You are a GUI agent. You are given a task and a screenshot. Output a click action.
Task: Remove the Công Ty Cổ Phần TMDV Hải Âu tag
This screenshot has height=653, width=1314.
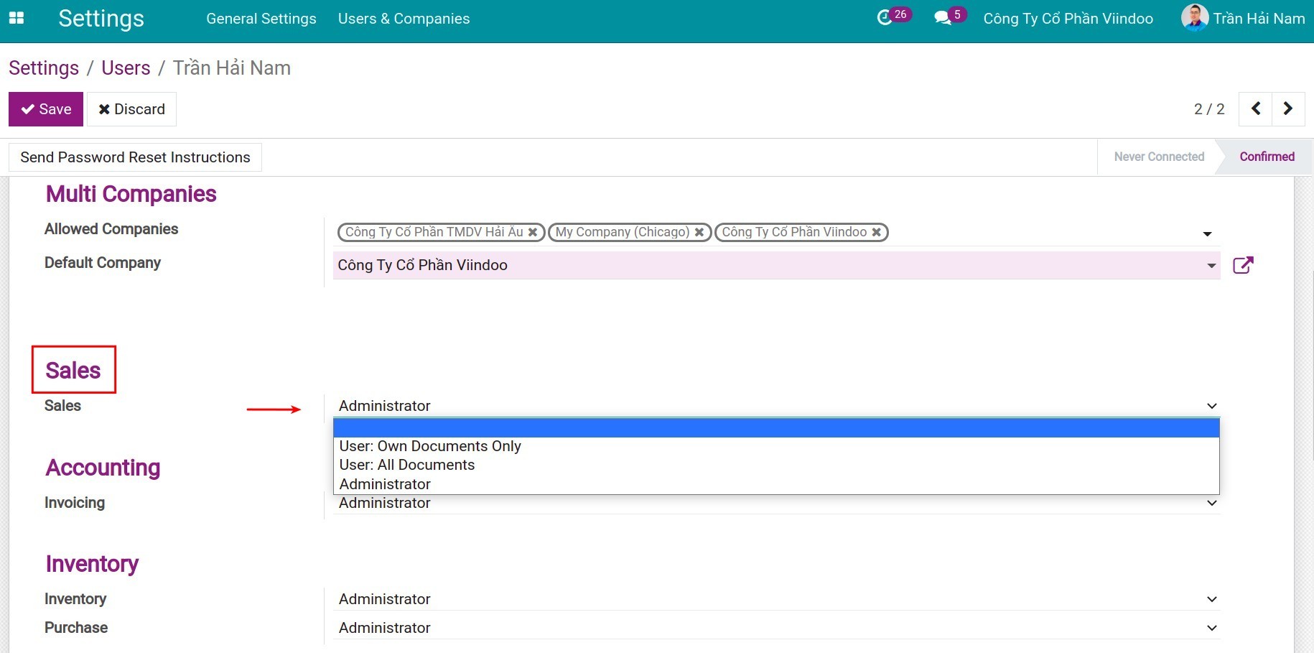[x=532, y=231]
